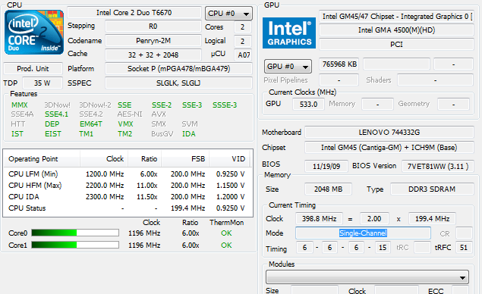
Task: Click the PCI bus field
Action: [396, 44]
